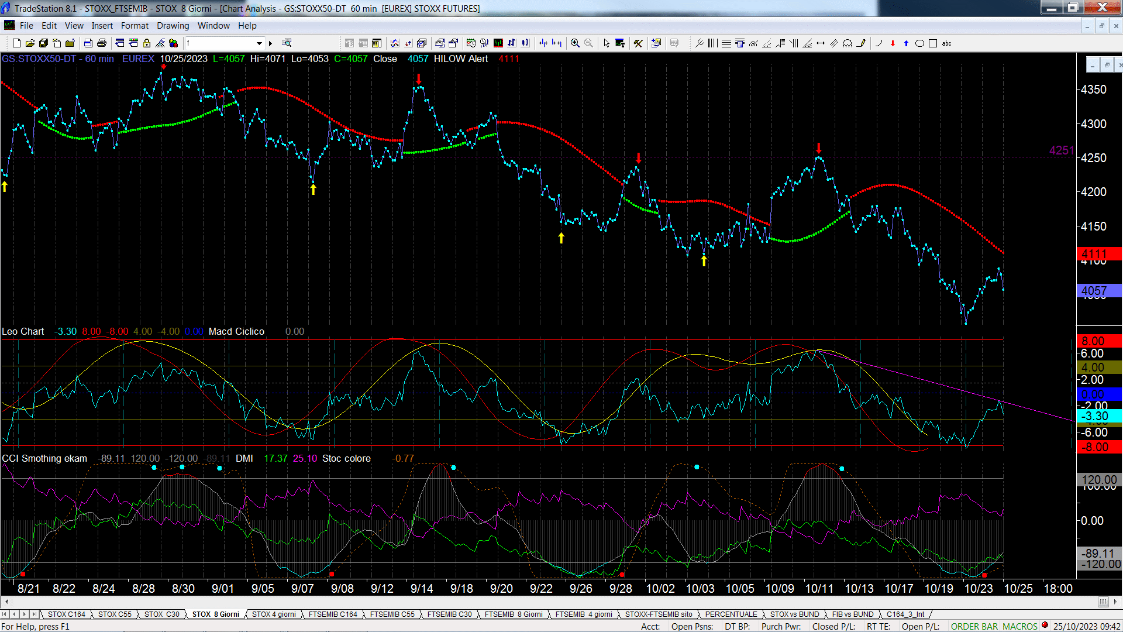Select the red down arrow drawing tool
The height and width of the screenshot is (632, 1123).
pos(893,43)
